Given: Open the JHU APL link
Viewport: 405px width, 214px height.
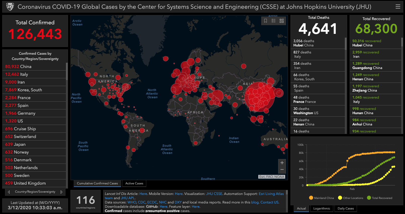Looking at the screenshot, I should [x=128, y=198].
